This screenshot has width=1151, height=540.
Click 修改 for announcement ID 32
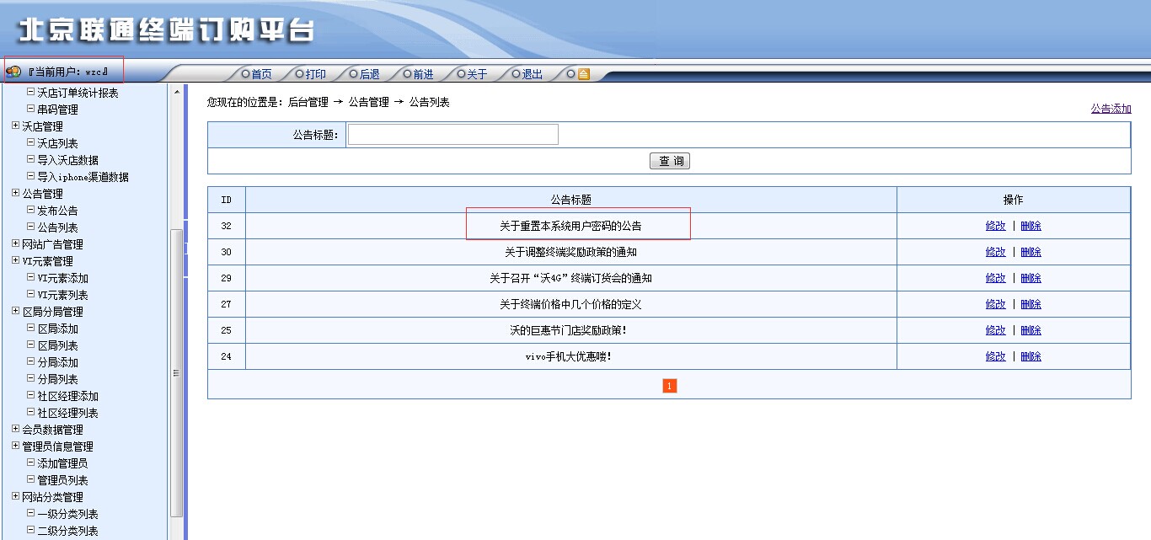[995, 226]
